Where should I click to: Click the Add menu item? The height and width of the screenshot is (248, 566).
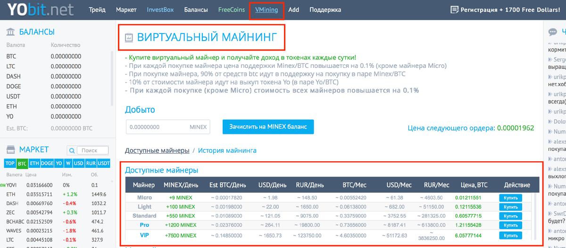pos(294,9)
